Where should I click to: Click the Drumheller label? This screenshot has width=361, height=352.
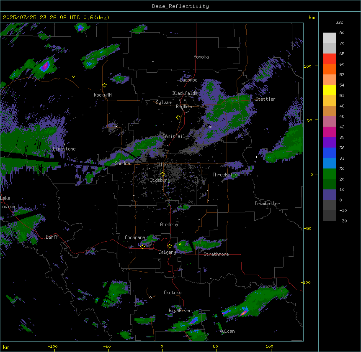click(x=267, y=204)
